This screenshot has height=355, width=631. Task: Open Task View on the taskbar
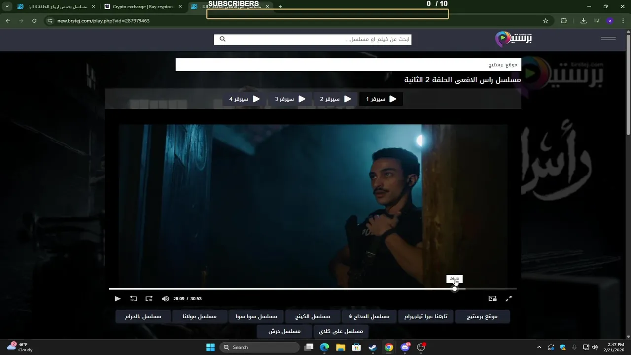[x=309, y=347]
